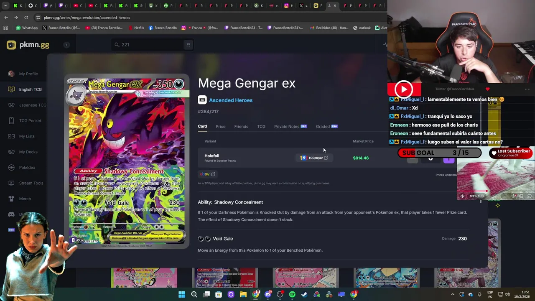The image size is (535, 301).
Task: Open Stream Tools in the sidebar
Action: [x=26, y=183]
